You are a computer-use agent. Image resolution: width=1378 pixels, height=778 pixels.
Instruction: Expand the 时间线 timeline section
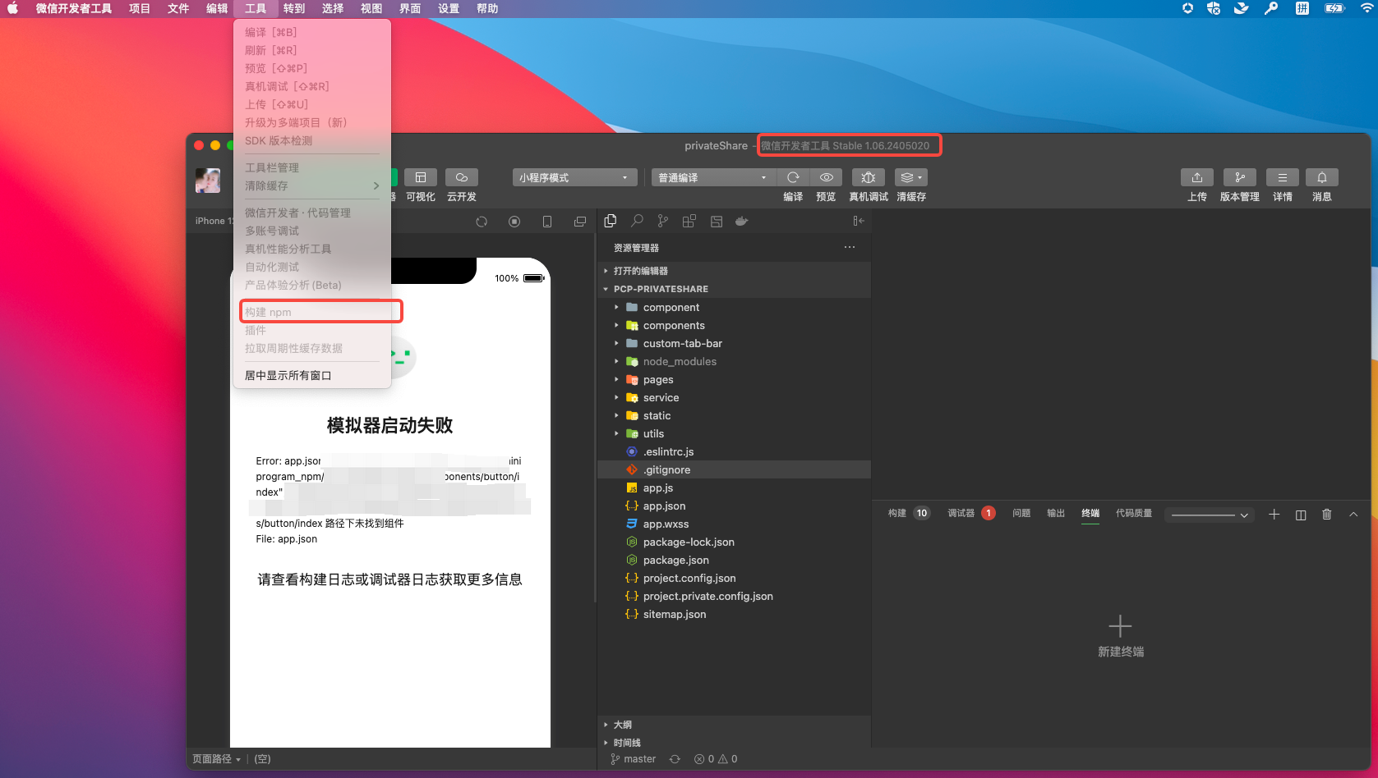tap(734, 743)
